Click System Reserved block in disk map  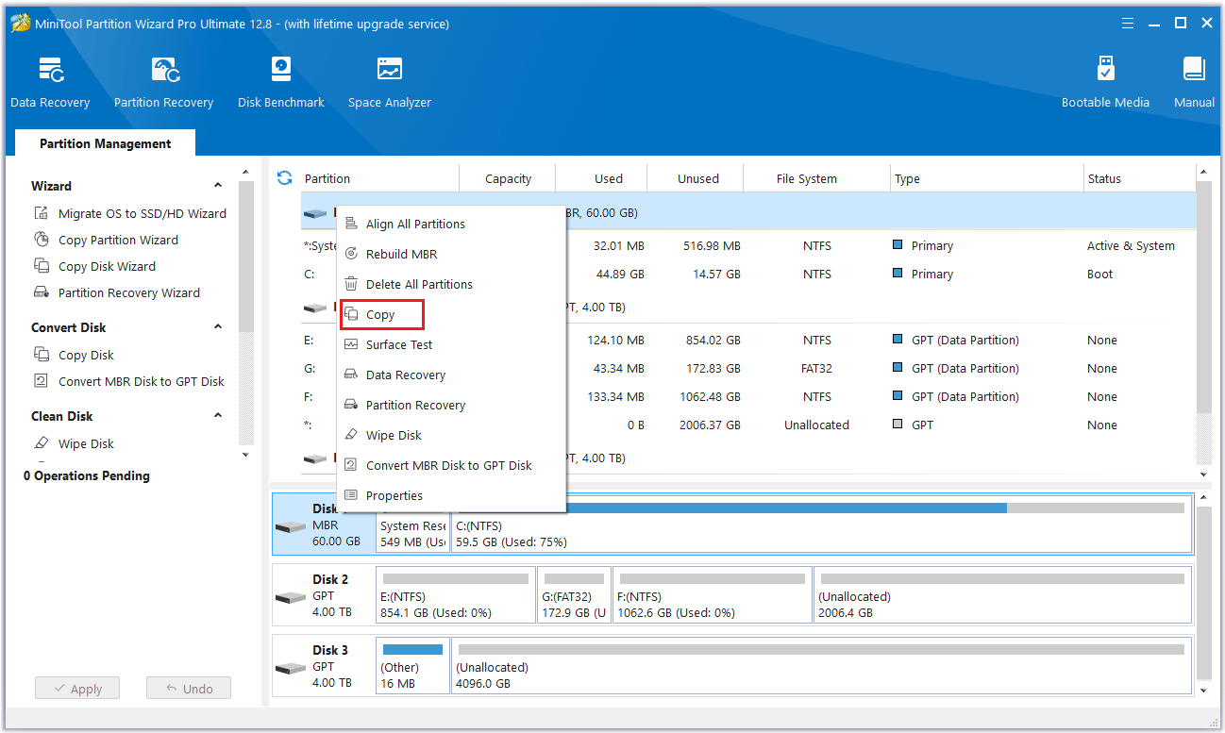[412, 525]
